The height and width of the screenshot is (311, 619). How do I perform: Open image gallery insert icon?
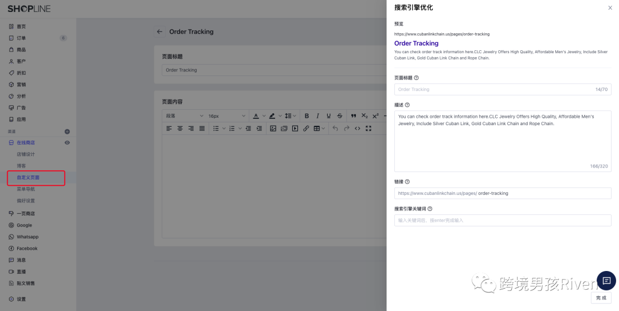click(x=284, y=128)
